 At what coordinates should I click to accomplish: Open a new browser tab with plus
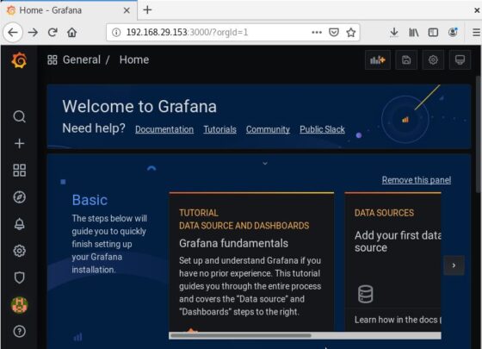click(147, 10)
